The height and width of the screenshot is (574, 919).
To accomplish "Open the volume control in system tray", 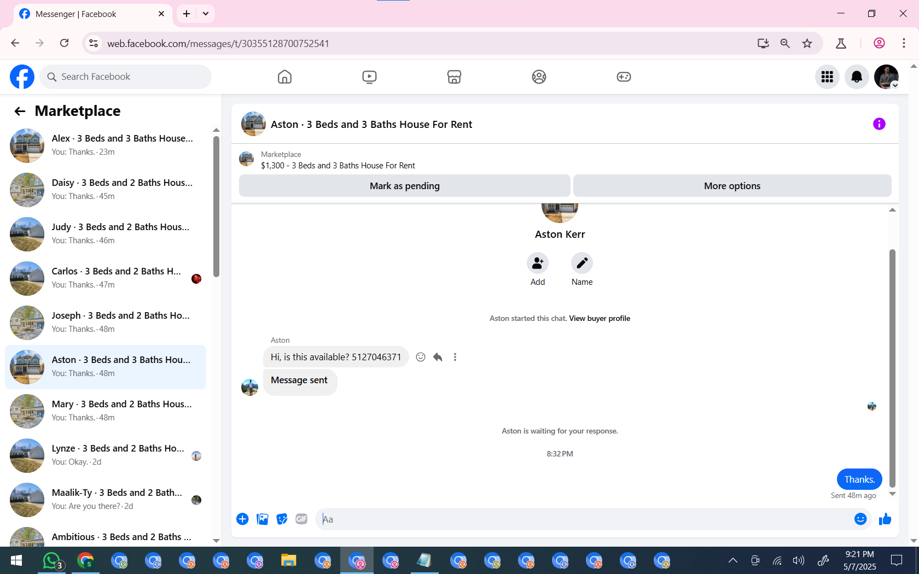I will [x=799, y=560].
